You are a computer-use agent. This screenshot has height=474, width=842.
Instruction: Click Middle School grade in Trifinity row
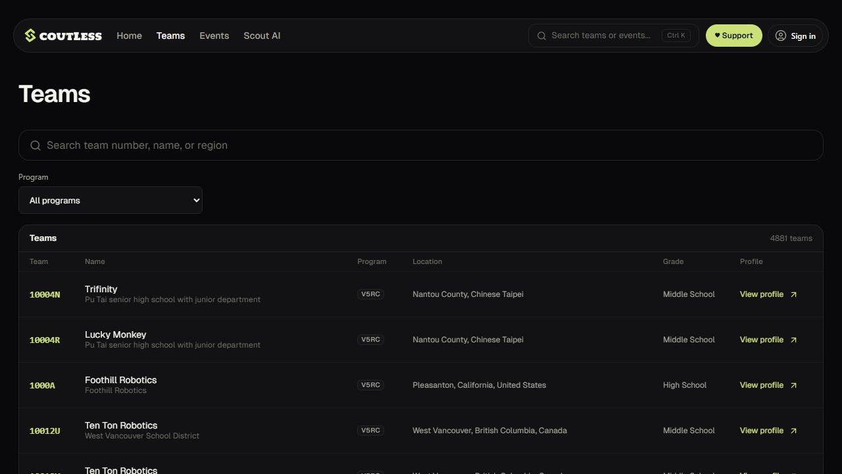pyautogui.click(x=689, y=294)
